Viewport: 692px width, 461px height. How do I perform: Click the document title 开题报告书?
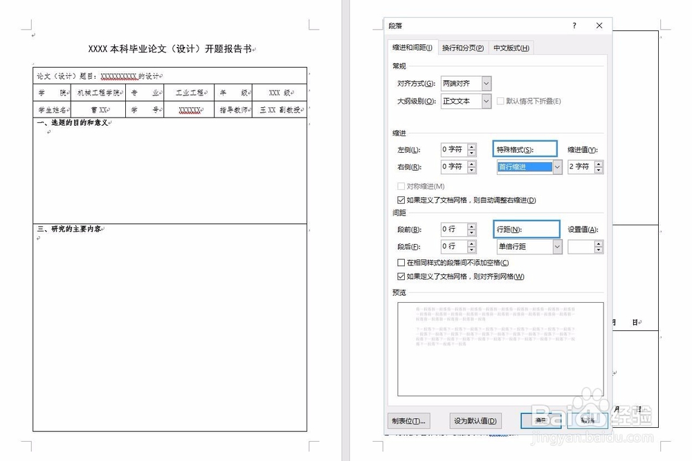[171, 49]
